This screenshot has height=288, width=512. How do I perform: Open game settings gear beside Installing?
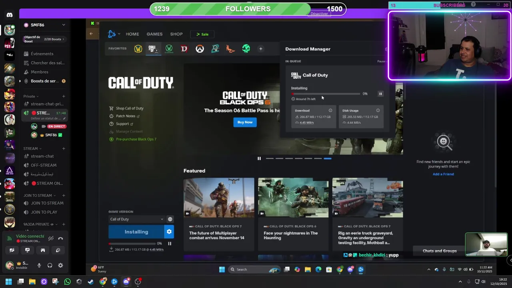169,232
